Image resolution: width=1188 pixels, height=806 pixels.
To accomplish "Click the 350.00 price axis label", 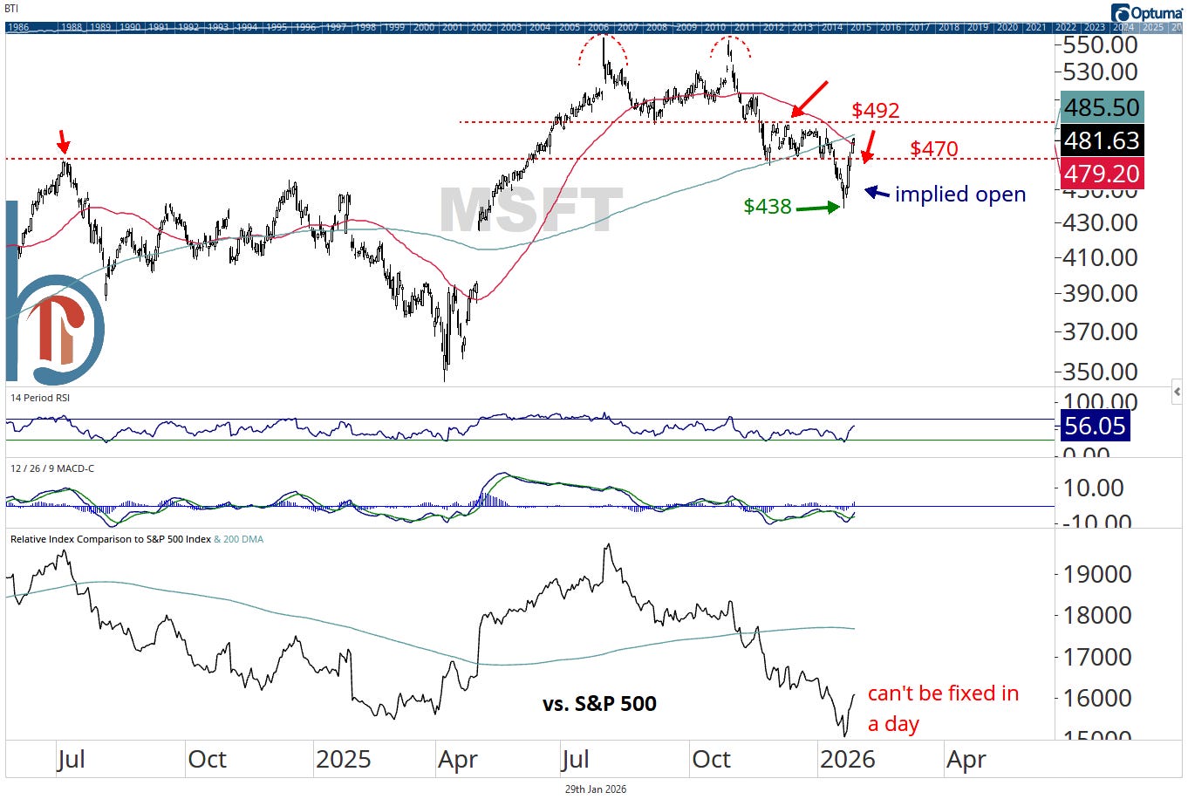I will (x=1100, y=372).
